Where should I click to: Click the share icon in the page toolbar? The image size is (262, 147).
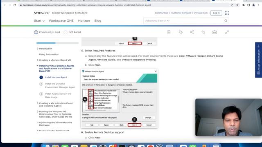point(192,32)
